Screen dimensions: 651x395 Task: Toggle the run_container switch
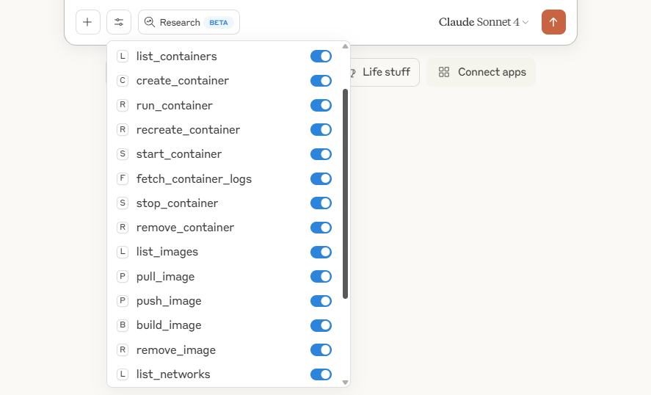pos(321,105)
